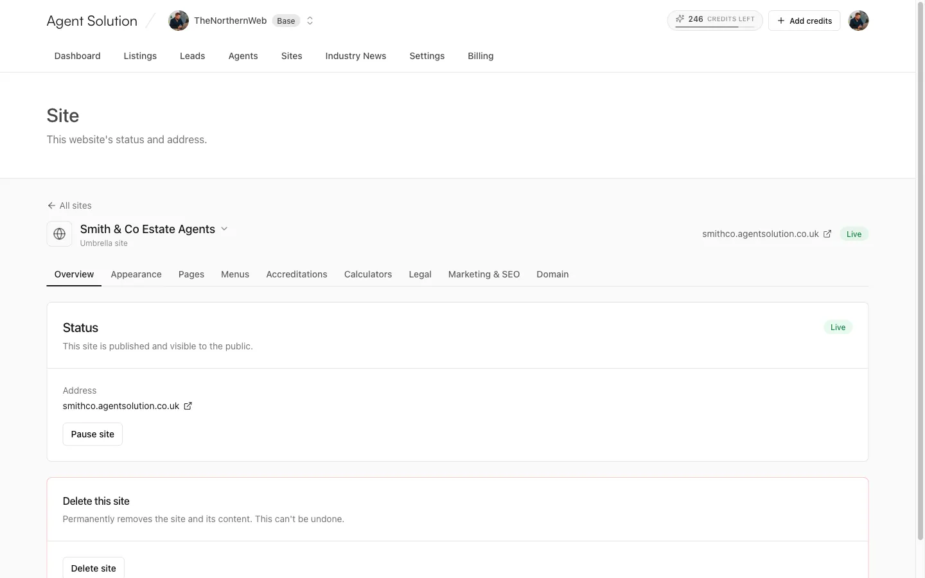Click the sparkle credits icon
Image resolution: width=925 pixels, height=578 pixels.
pyautogui.click(x=680, y=19)
